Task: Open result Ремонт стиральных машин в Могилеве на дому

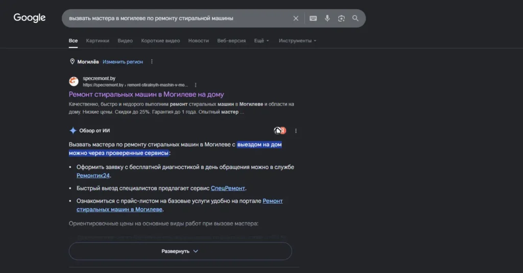Action: tap(147, 94)
